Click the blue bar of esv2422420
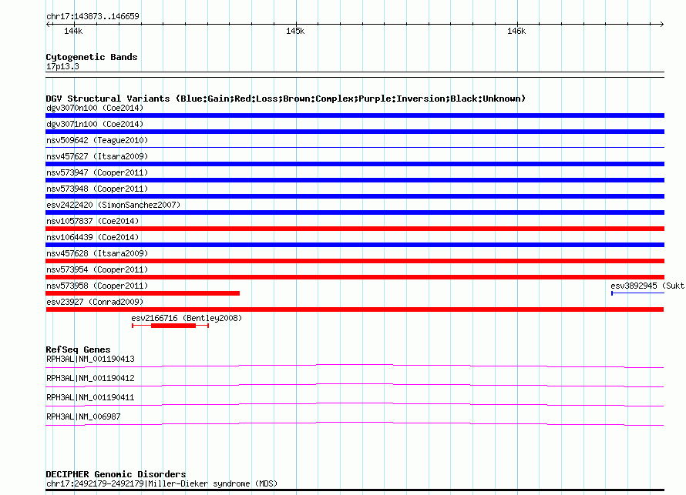Screen dimensions: 686x495 tap(355, 212)
